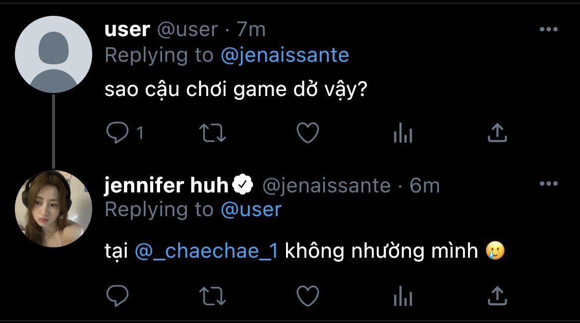Open the reply icon on user's tweet
580x323 pixels.
117,133
